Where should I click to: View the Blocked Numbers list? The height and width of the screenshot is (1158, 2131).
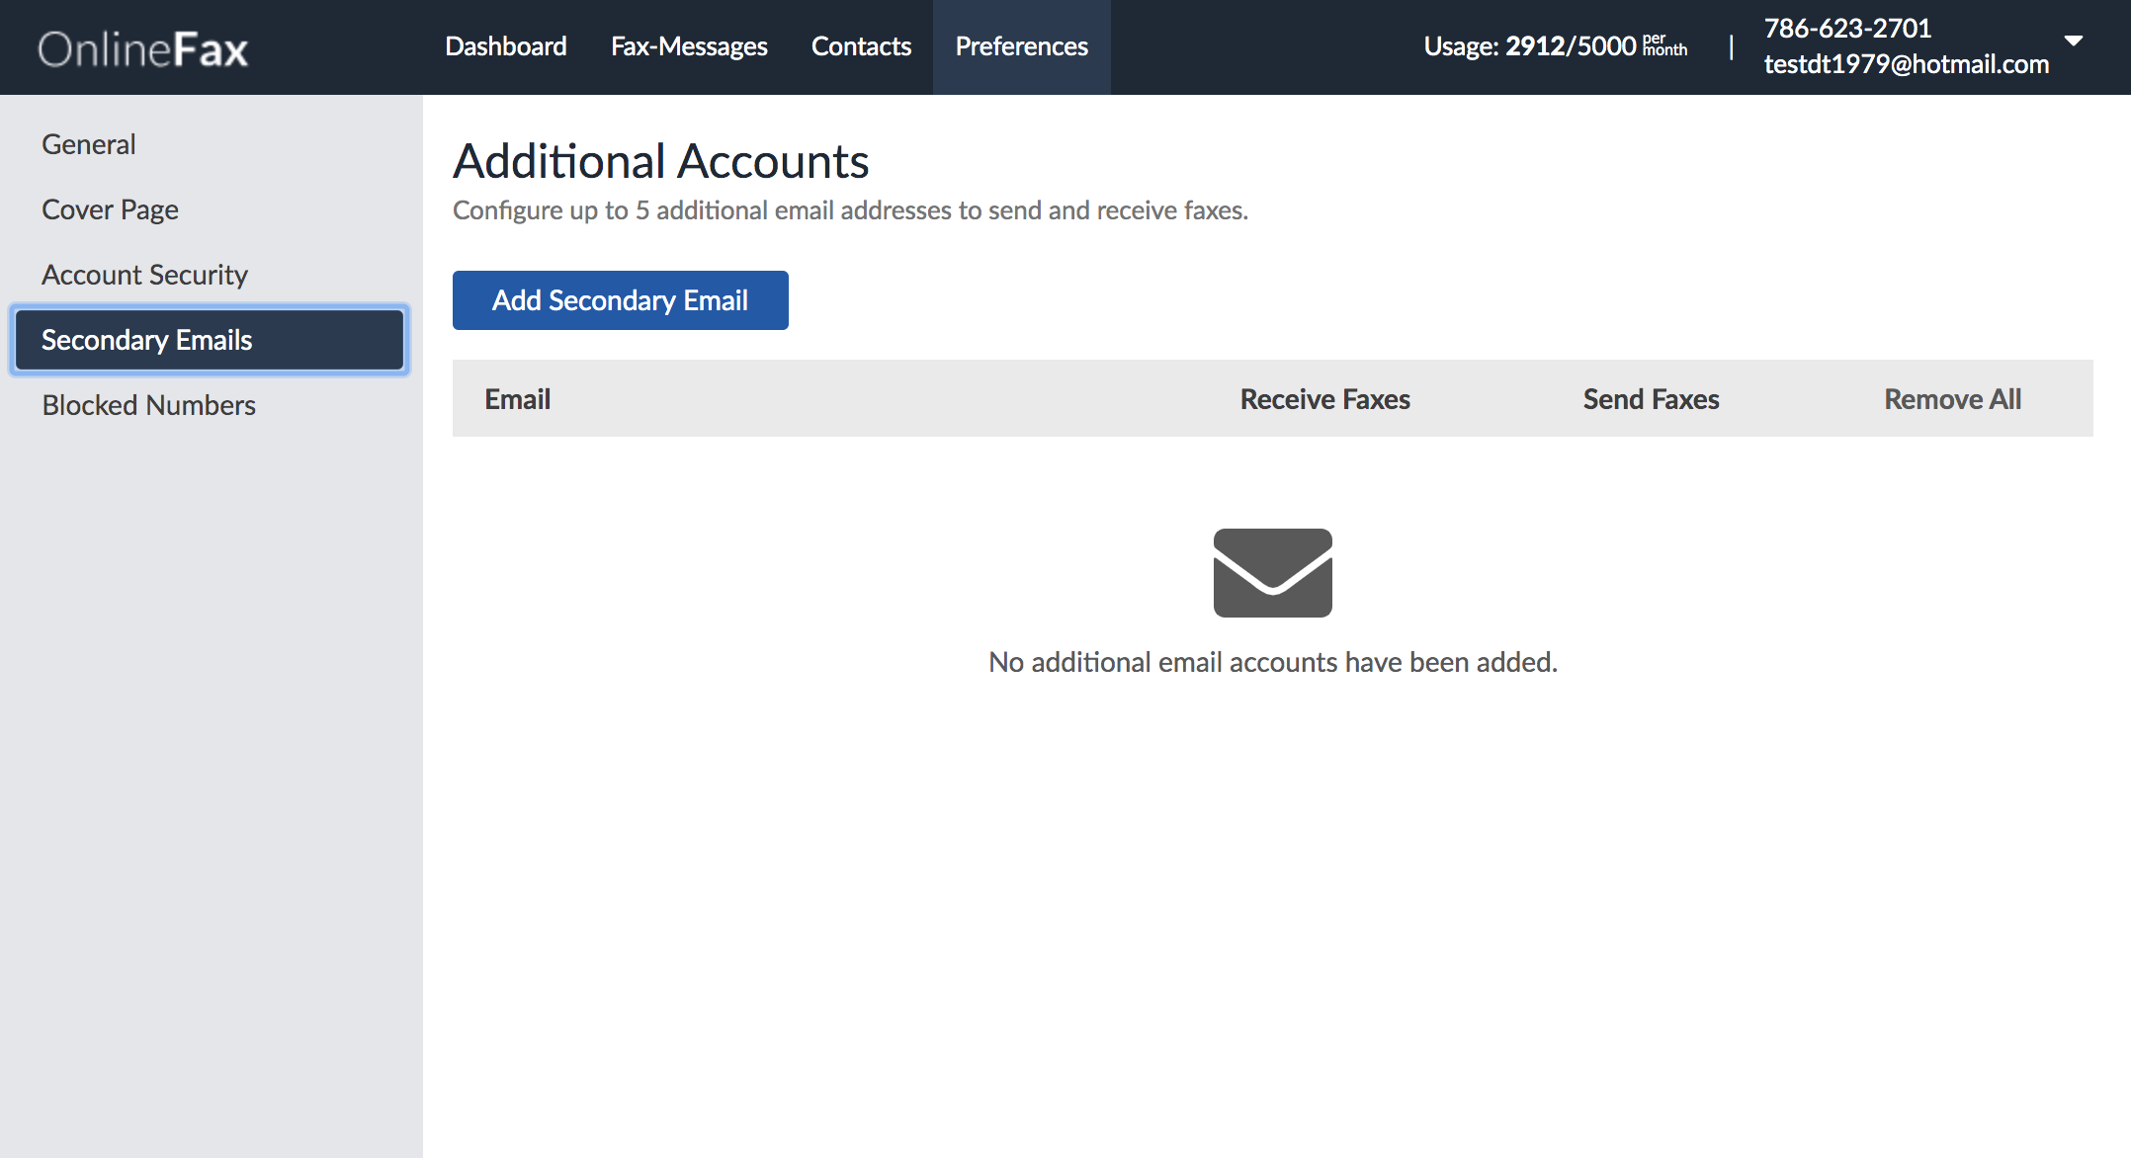[148, 404]
